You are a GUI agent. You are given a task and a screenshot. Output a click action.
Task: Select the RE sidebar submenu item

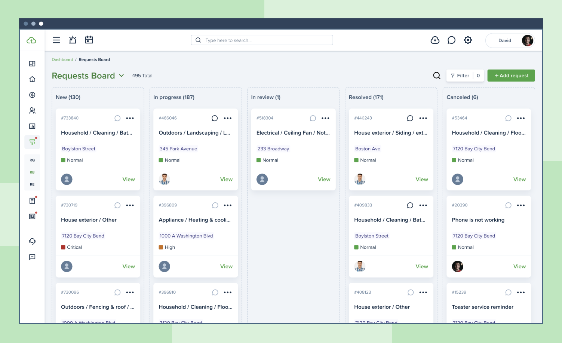32,184
